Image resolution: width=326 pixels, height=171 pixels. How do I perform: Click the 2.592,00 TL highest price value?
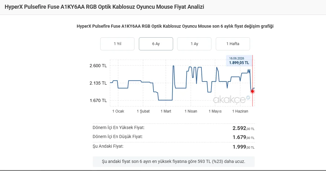coord(243,128)
